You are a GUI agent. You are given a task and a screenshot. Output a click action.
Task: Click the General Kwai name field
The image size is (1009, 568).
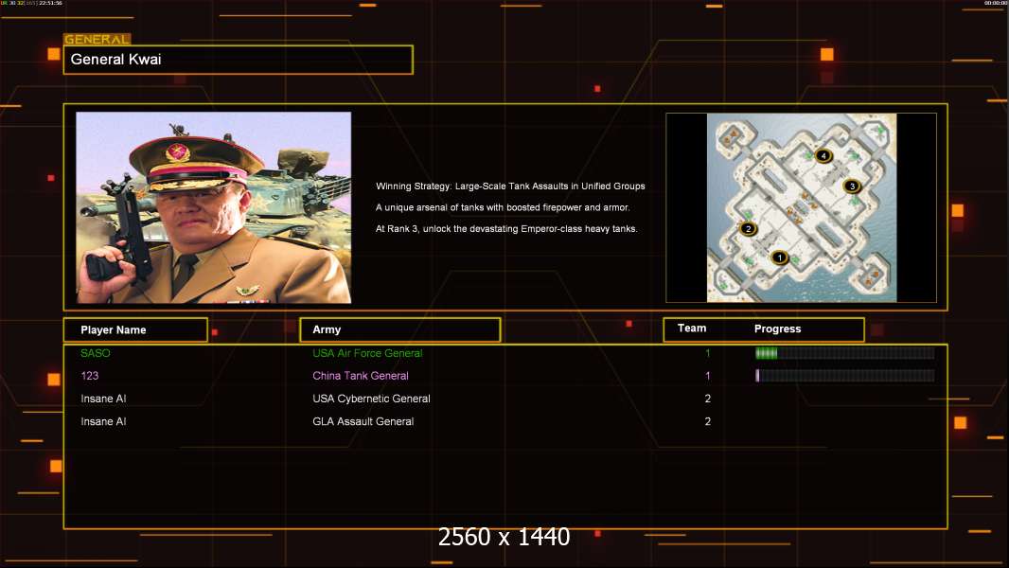point(239,60)
